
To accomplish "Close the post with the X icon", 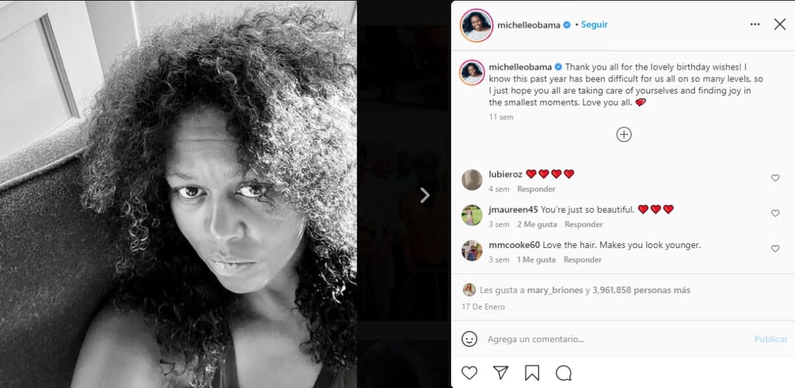I will [x=780, y=25].
